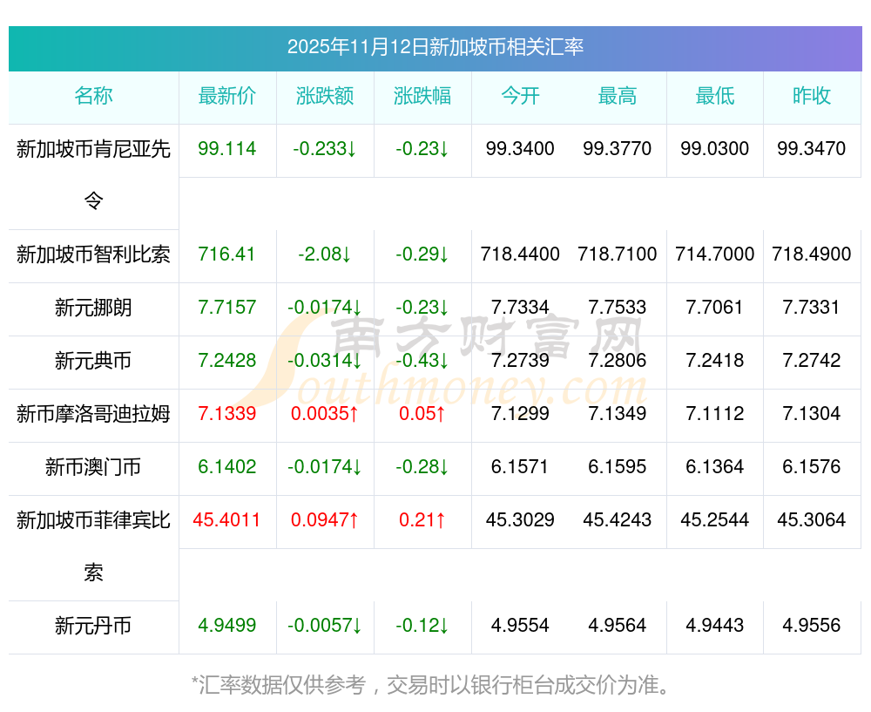
Task: Click the change value 0.0947↑
Action: tap(325, 520)
